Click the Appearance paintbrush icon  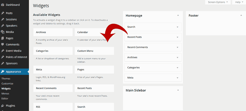point(2,72)
